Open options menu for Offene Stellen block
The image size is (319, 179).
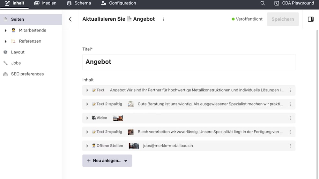tap(291, 146)
